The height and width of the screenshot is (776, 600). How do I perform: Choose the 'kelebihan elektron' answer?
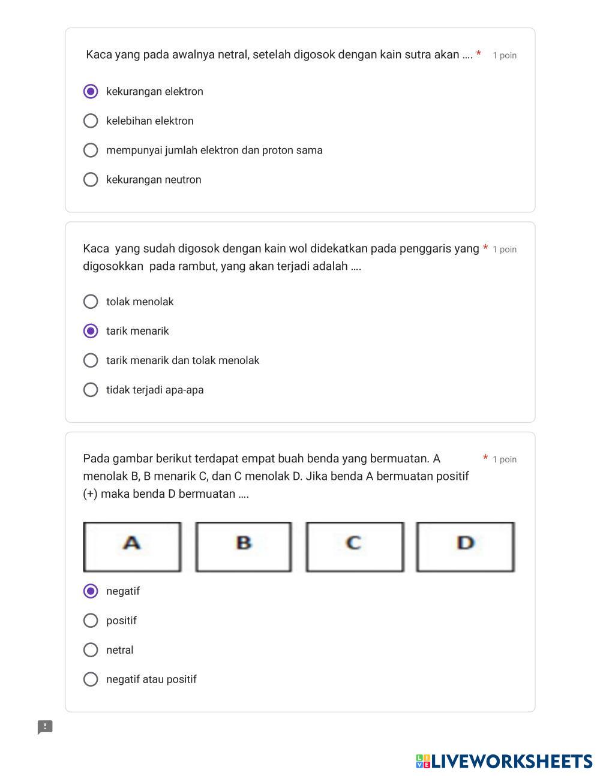click(91, 121)
